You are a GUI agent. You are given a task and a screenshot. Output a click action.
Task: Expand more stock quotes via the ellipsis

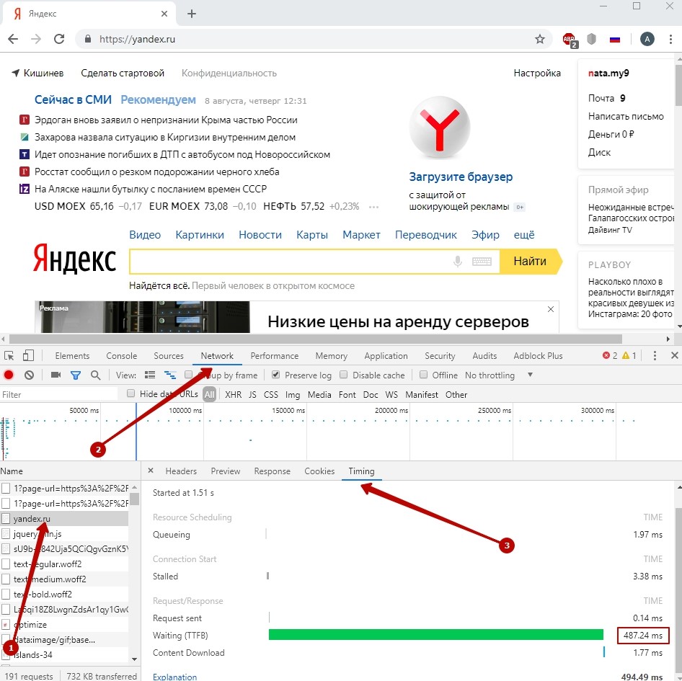373,207
